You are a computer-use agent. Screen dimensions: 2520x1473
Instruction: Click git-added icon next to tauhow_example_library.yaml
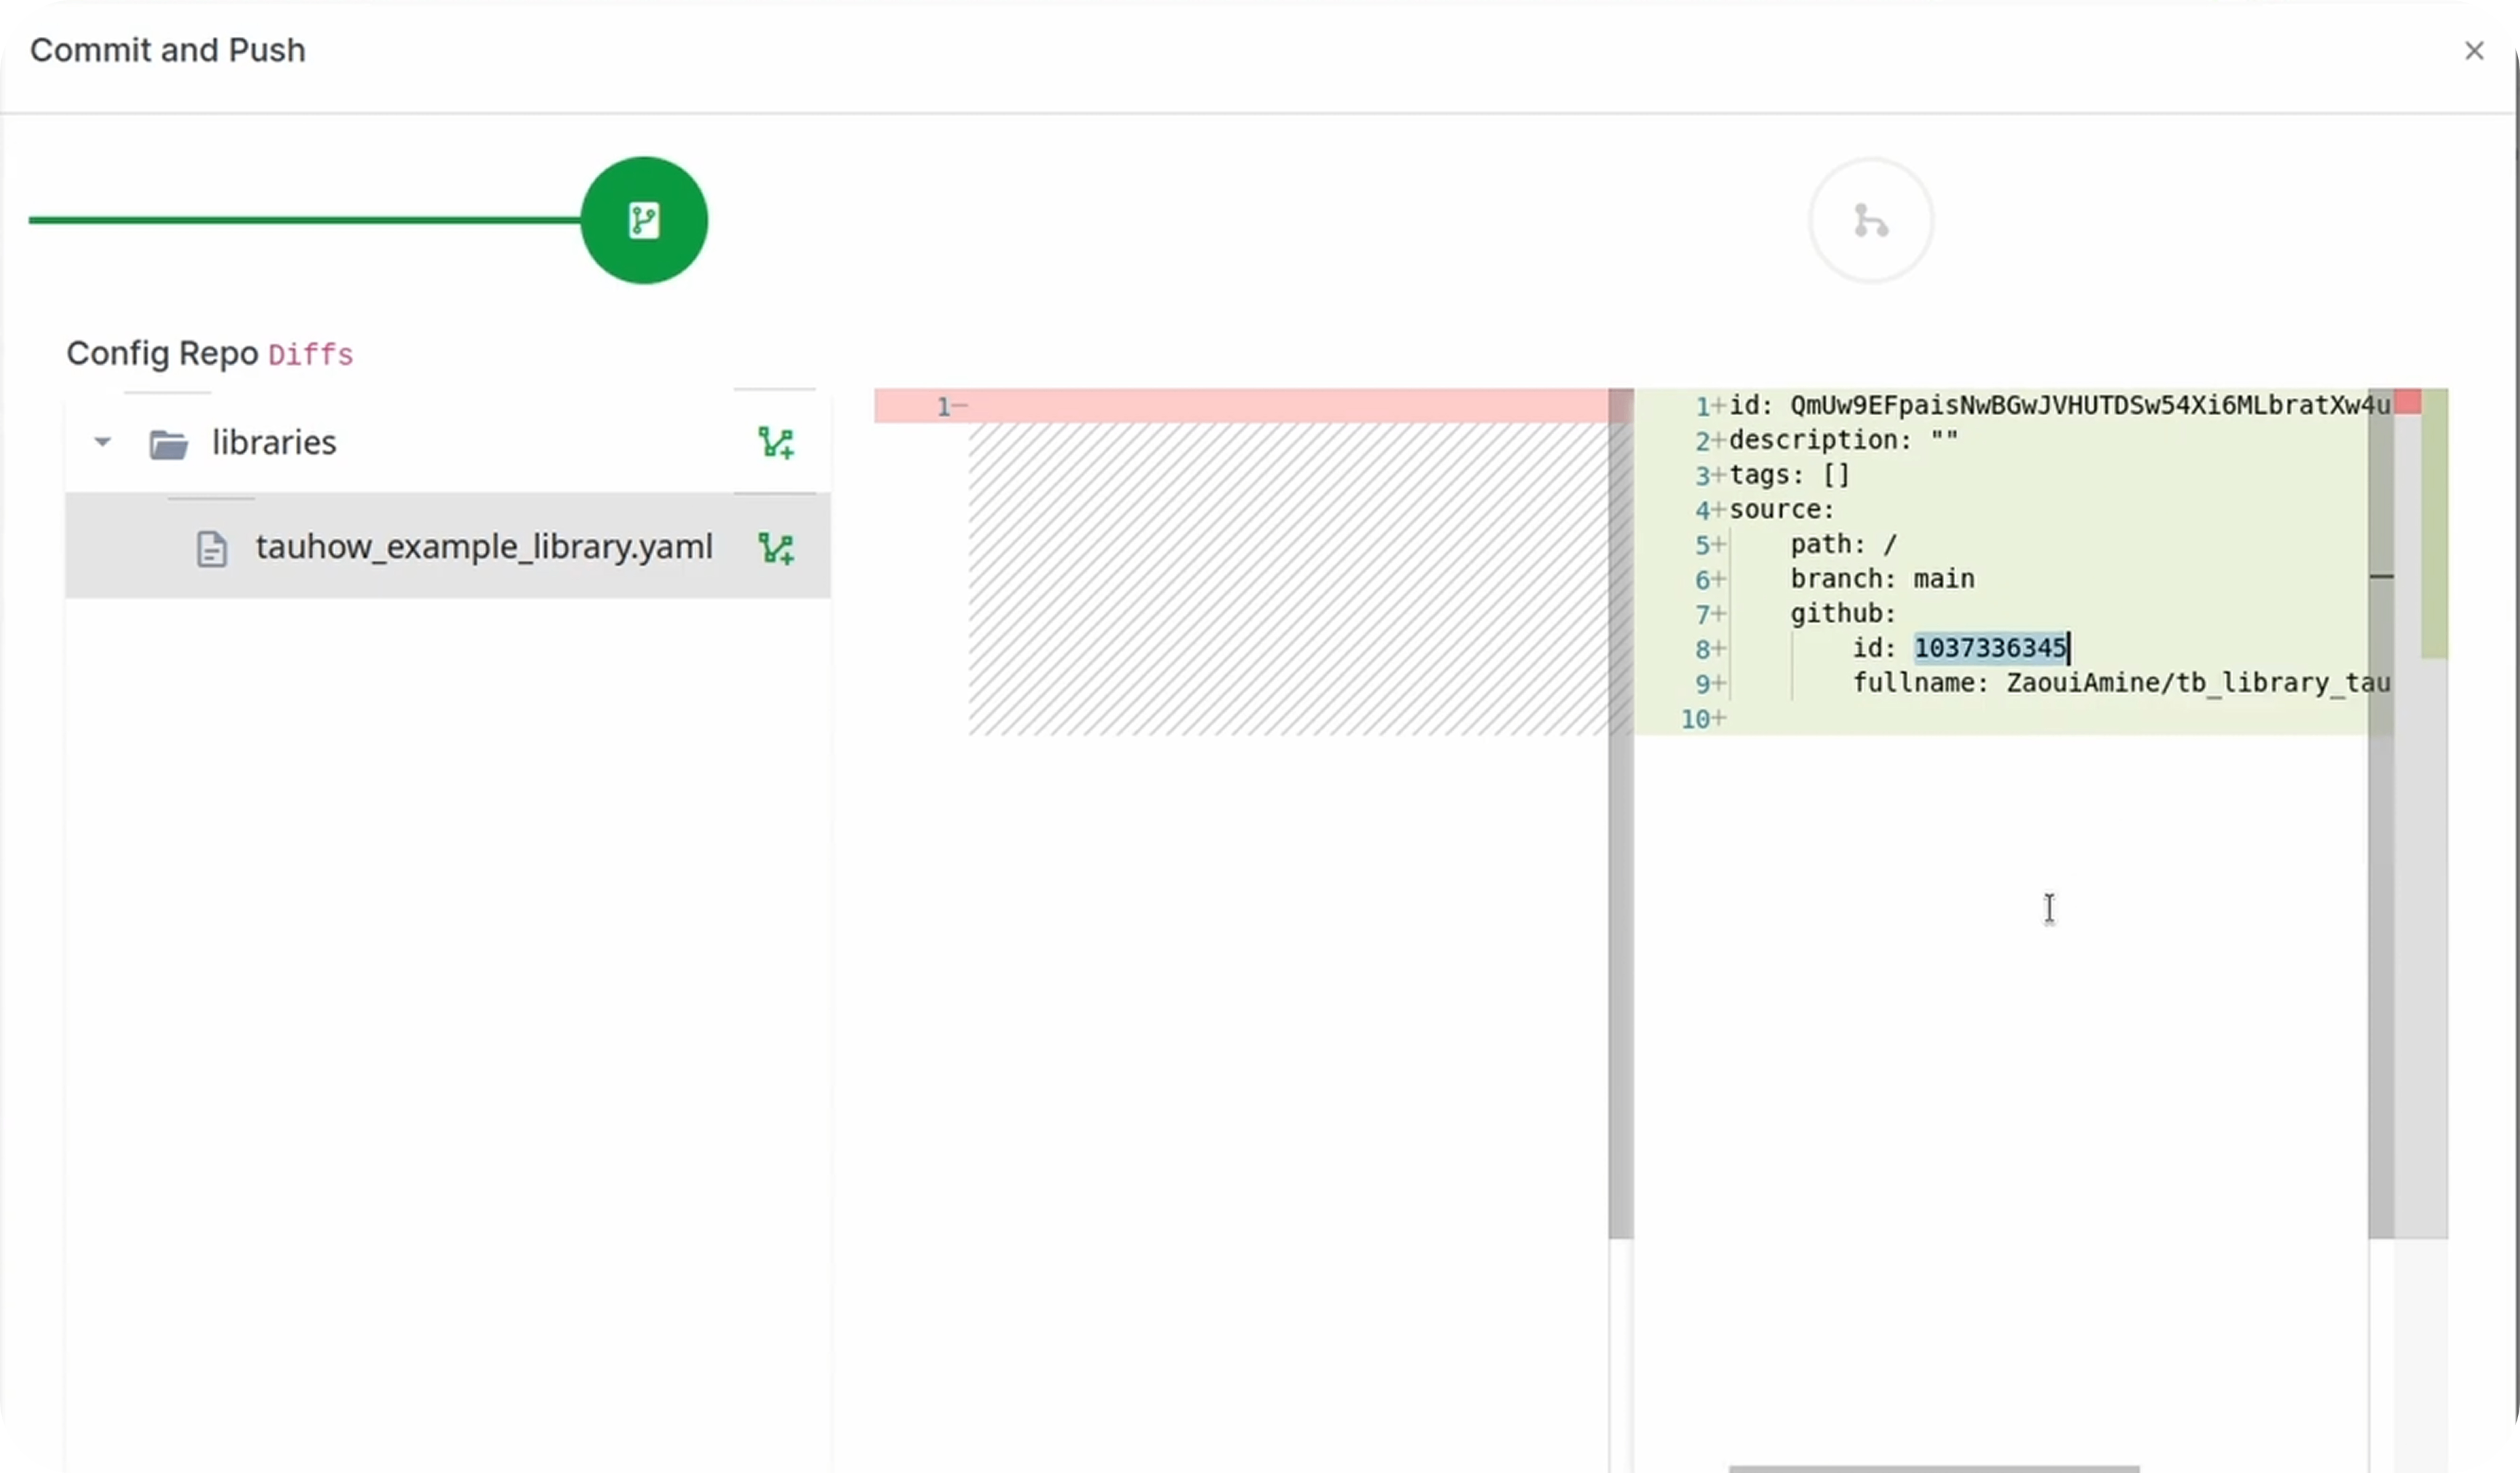(x=776, y=548)
